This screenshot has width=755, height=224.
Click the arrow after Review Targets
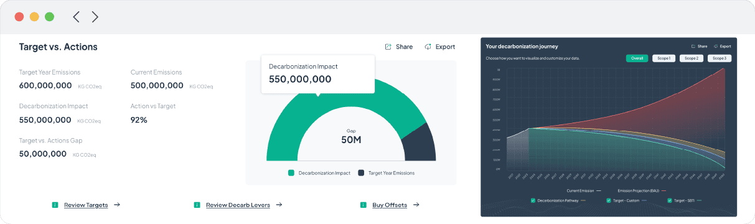[117, 205]
